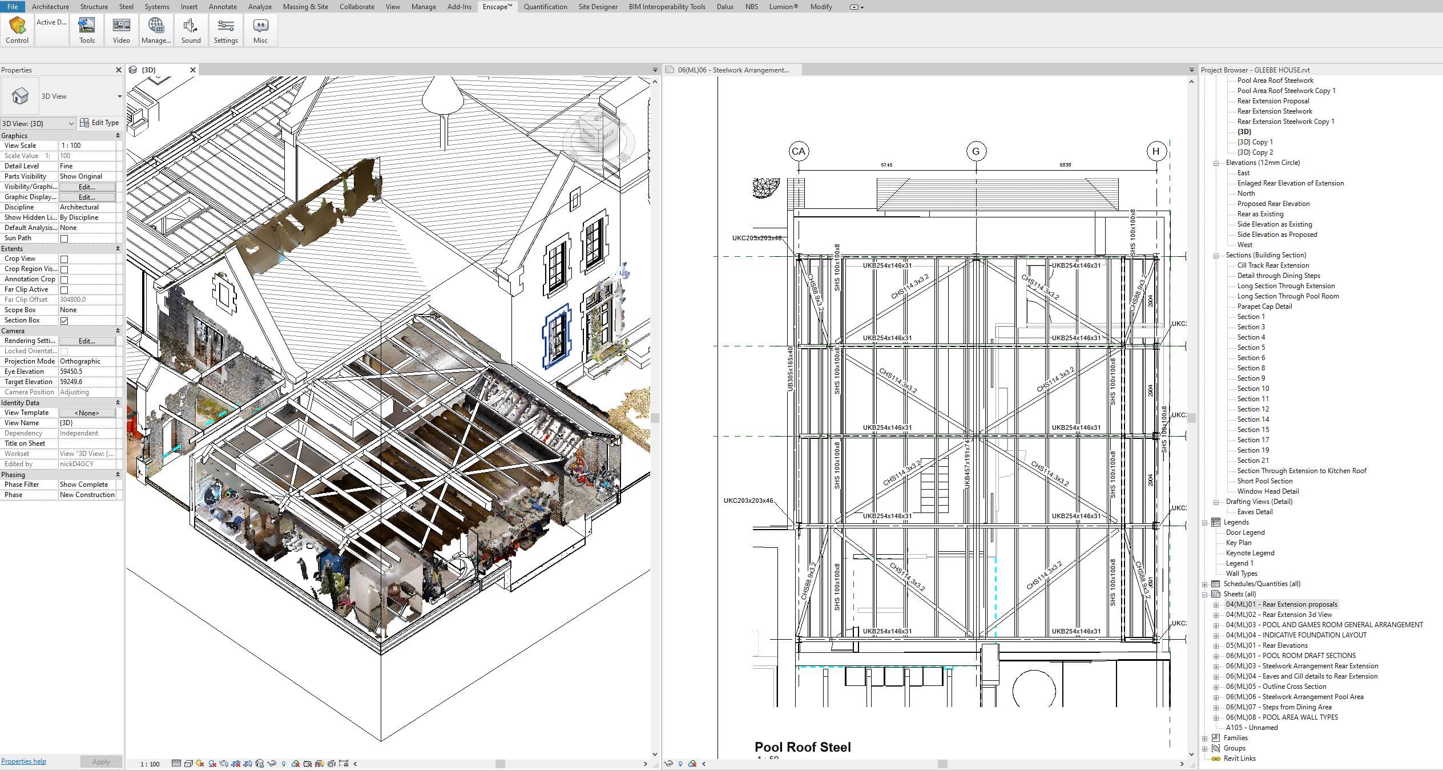Click the Misc feedback icon
This screenshot has width=1443, height=771.
point(260,30)
